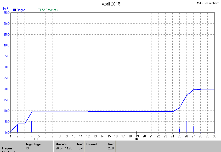This screenshot has width=221, height=152.
Task: Click the Regen legend text label
Action: [21, 10]
